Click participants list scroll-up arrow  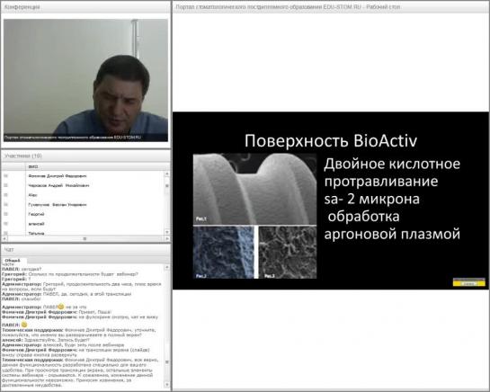coord(167,174)
